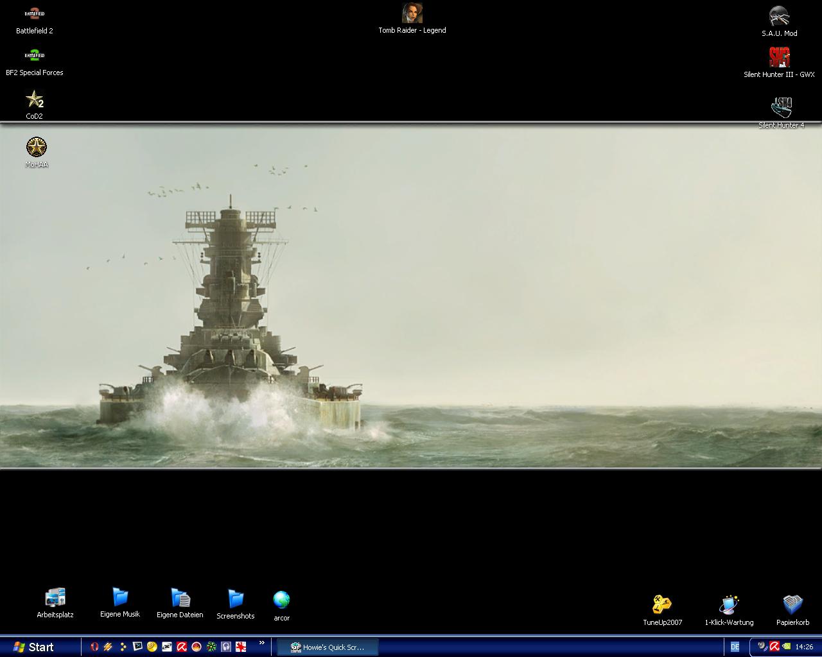The width and height of the screenshot is (822, 657).
Task: Click the red splatter quick launch icon
Action: click(x=241, y=647)
